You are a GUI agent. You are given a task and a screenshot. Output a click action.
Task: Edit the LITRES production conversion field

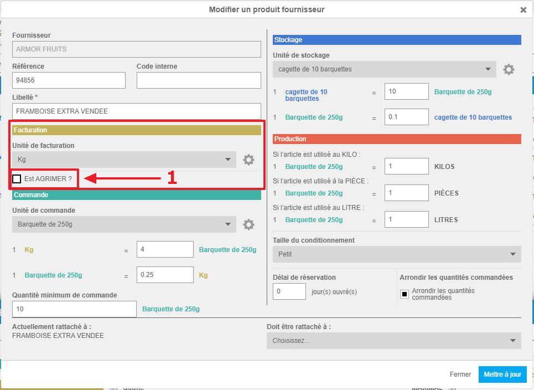pyautogui.click(x=407, y=219)
